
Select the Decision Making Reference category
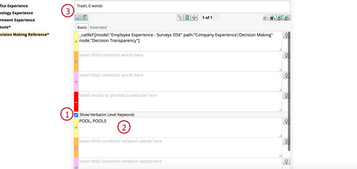[x=24, y=34]
